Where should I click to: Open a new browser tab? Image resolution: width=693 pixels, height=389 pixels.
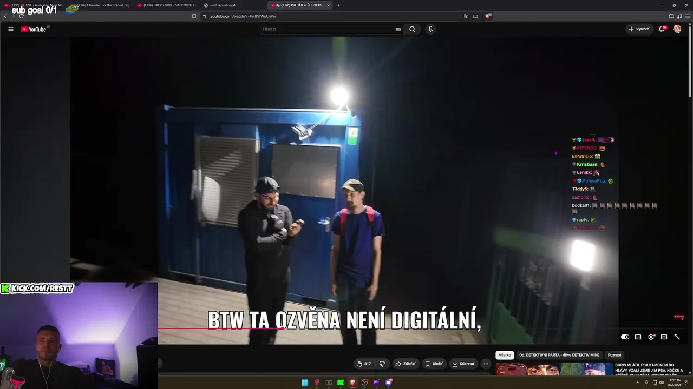pos(338,5)
